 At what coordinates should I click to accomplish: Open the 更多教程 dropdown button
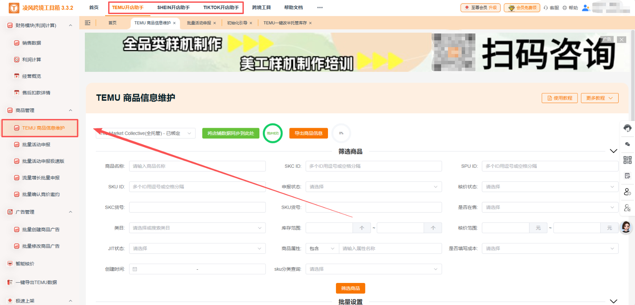[x=600, y=98]
